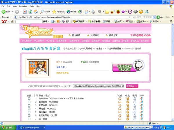Click the Yahoo toolbar search input box
The height and width of the screenshot is (130, 174).
coord(29,21)
